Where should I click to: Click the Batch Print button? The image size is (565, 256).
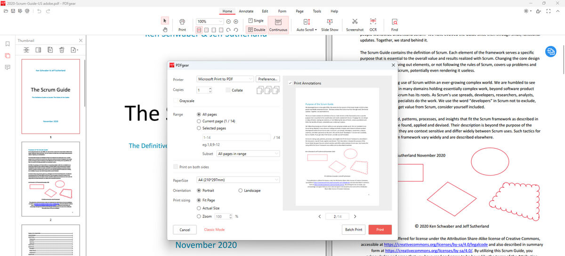(354, 230)
